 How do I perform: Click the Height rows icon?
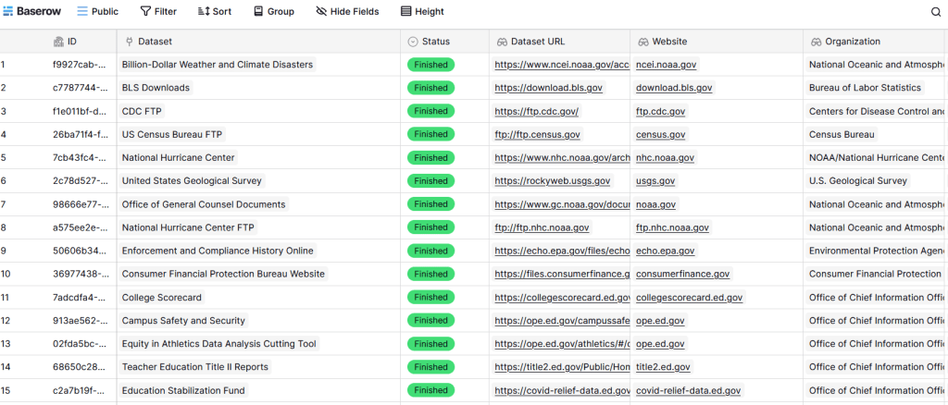tap(406, 12)
